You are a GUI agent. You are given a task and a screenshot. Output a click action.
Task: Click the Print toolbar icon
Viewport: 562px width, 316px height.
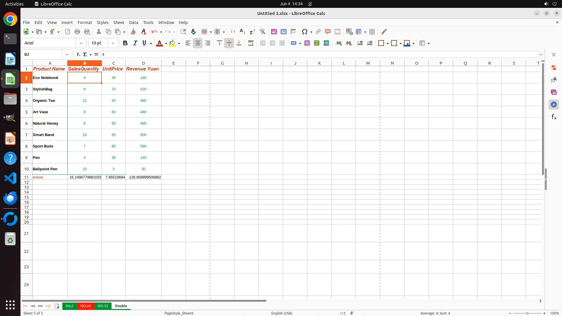[x=77, y=32]
